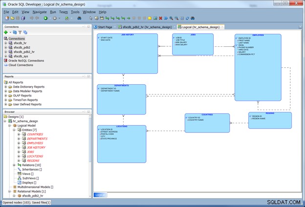The width and height of the screenshot is (305, 207).
Task: Expand the OLAP Reports folder
Action: click(x=6, y=95)
